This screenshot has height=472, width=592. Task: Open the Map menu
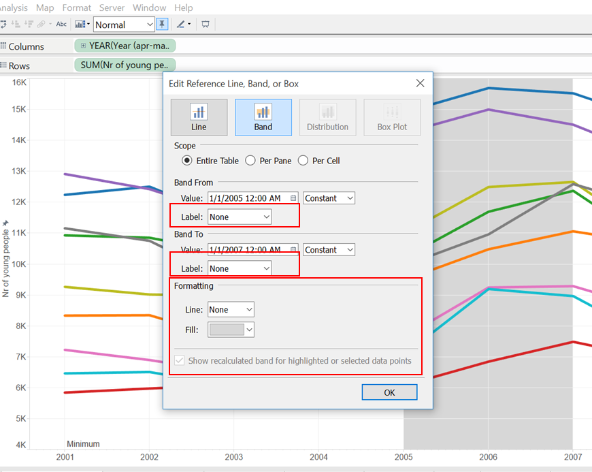coord(45,7)
